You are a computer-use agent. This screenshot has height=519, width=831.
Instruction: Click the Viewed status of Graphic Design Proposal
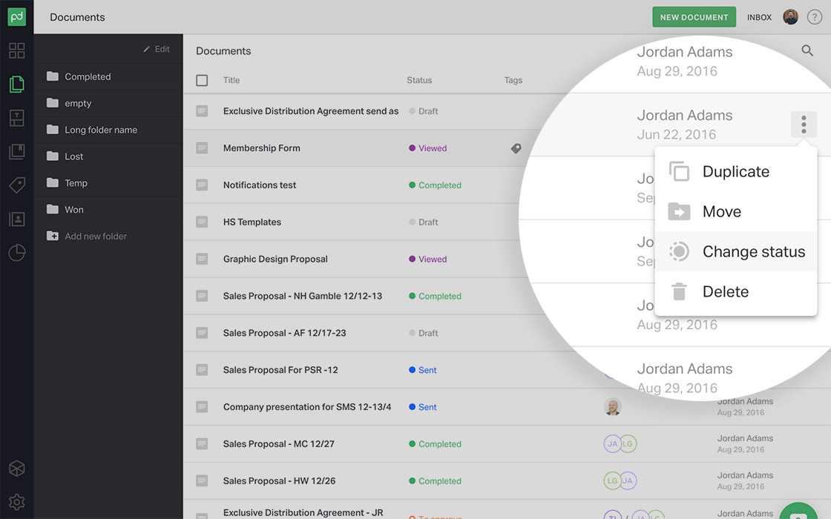[427, 259]
